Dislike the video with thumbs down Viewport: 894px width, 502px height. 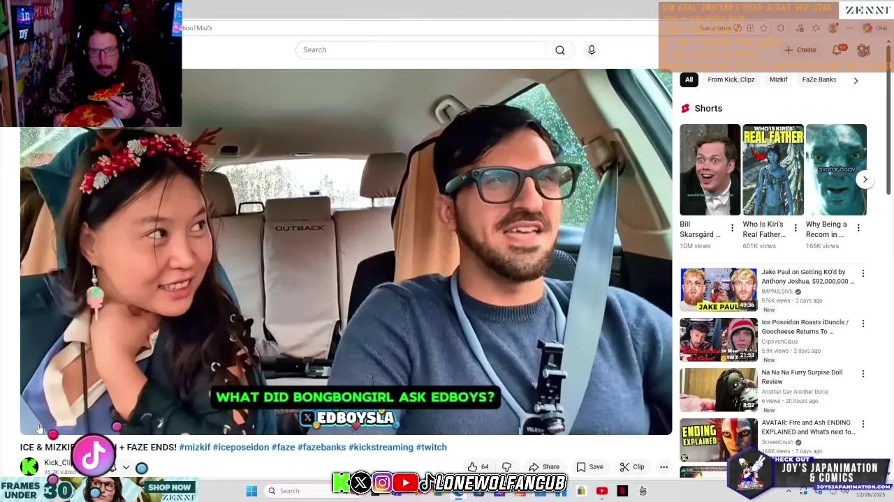click(507, 467)
